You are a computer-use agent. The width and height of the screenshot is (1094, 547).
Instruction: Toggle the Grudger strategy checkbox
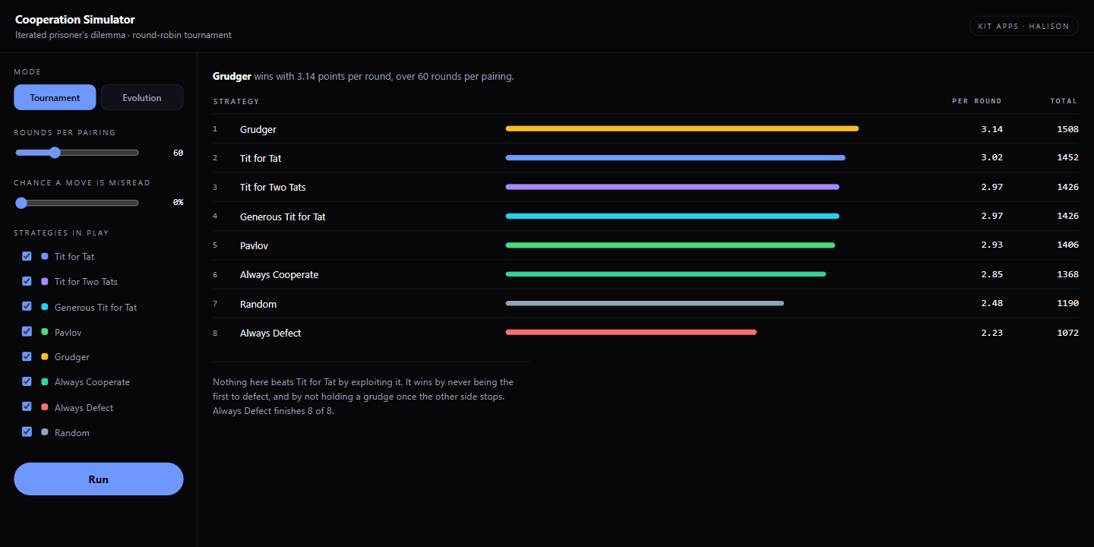click(x=27, y=356)
